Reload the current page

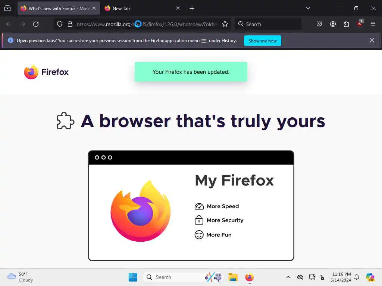pos(36,24)
